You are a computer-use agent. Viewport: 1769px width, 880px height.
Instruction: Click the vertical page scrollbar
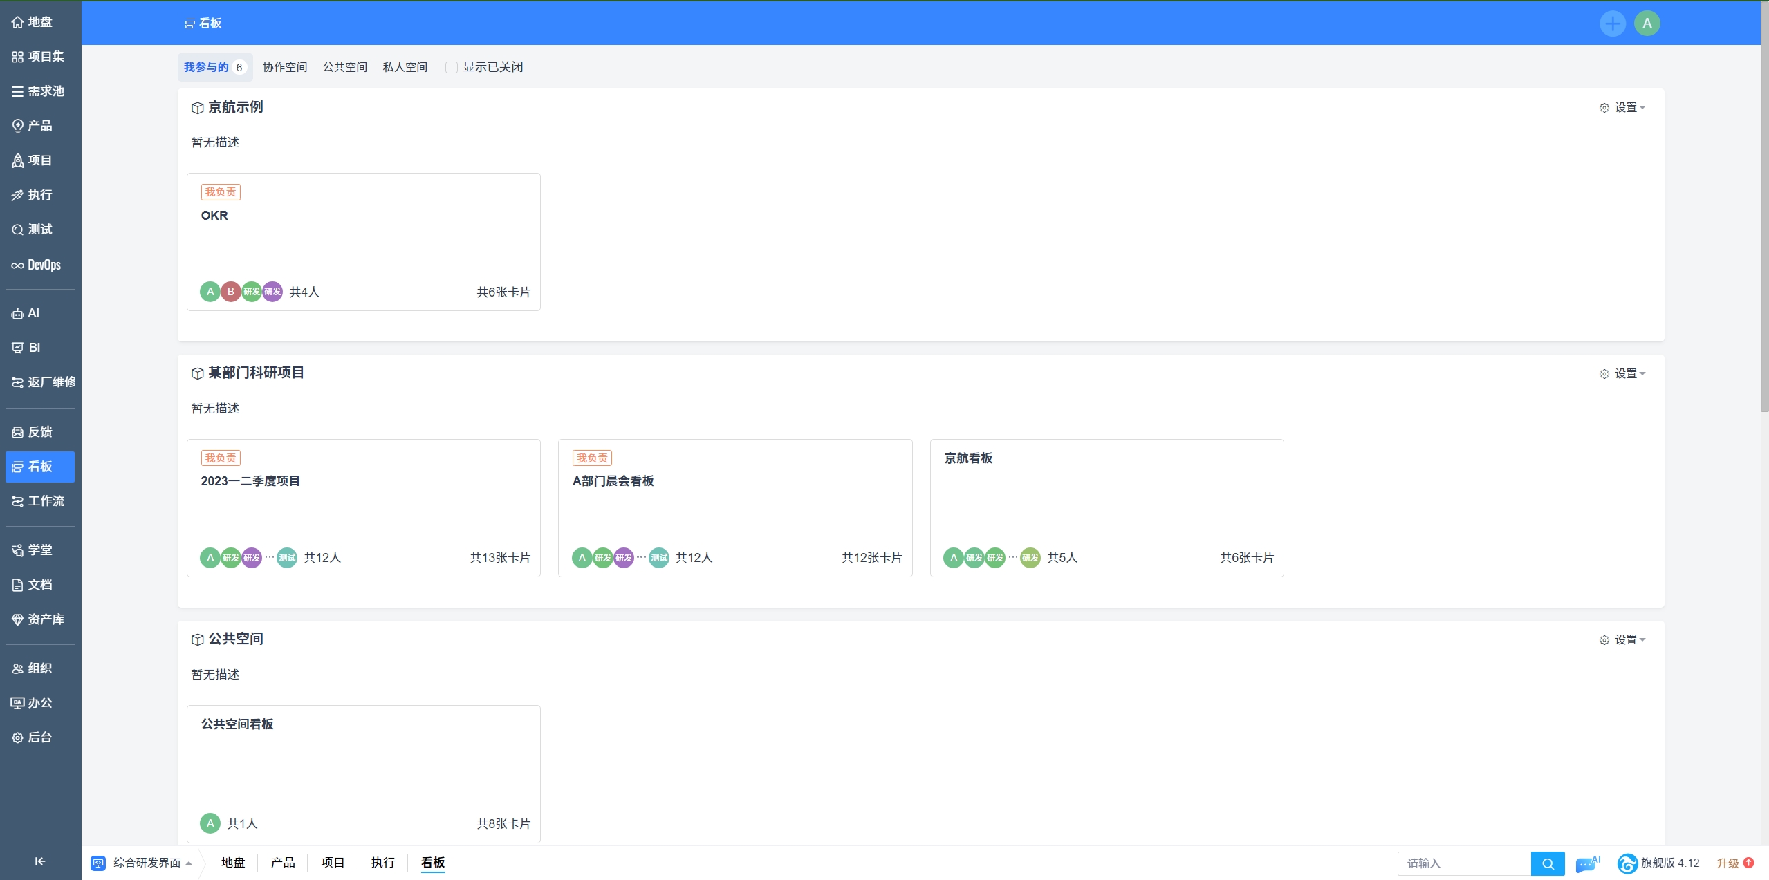pos(1764,207)
